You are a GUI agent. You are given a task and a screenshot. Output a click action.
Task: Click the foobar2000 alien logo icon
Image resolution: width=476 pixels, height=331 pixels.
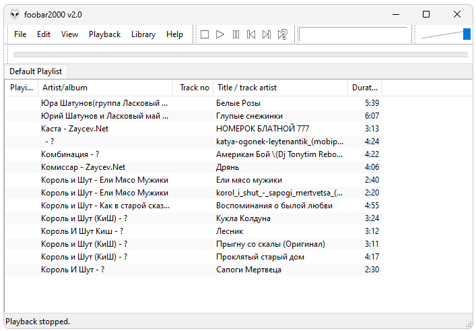(x=14, y=14)
